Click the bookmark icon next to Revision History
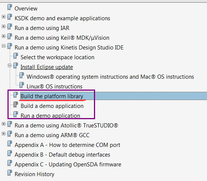This screenshot has height=181, width=207. [10, 173]
